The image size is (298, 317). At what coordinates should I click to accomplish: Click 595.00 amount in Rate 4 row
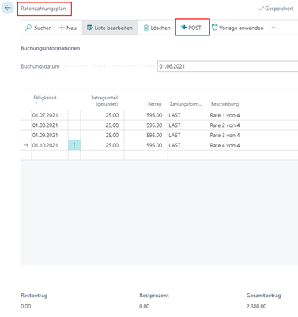click(x=146, y=145)
